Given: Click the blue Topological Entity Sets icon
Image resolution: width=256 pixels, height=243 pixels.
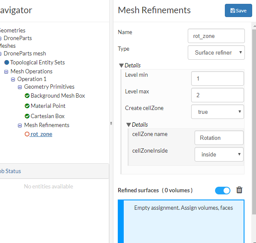Looking at the screenshot, I should click(6, 62).
